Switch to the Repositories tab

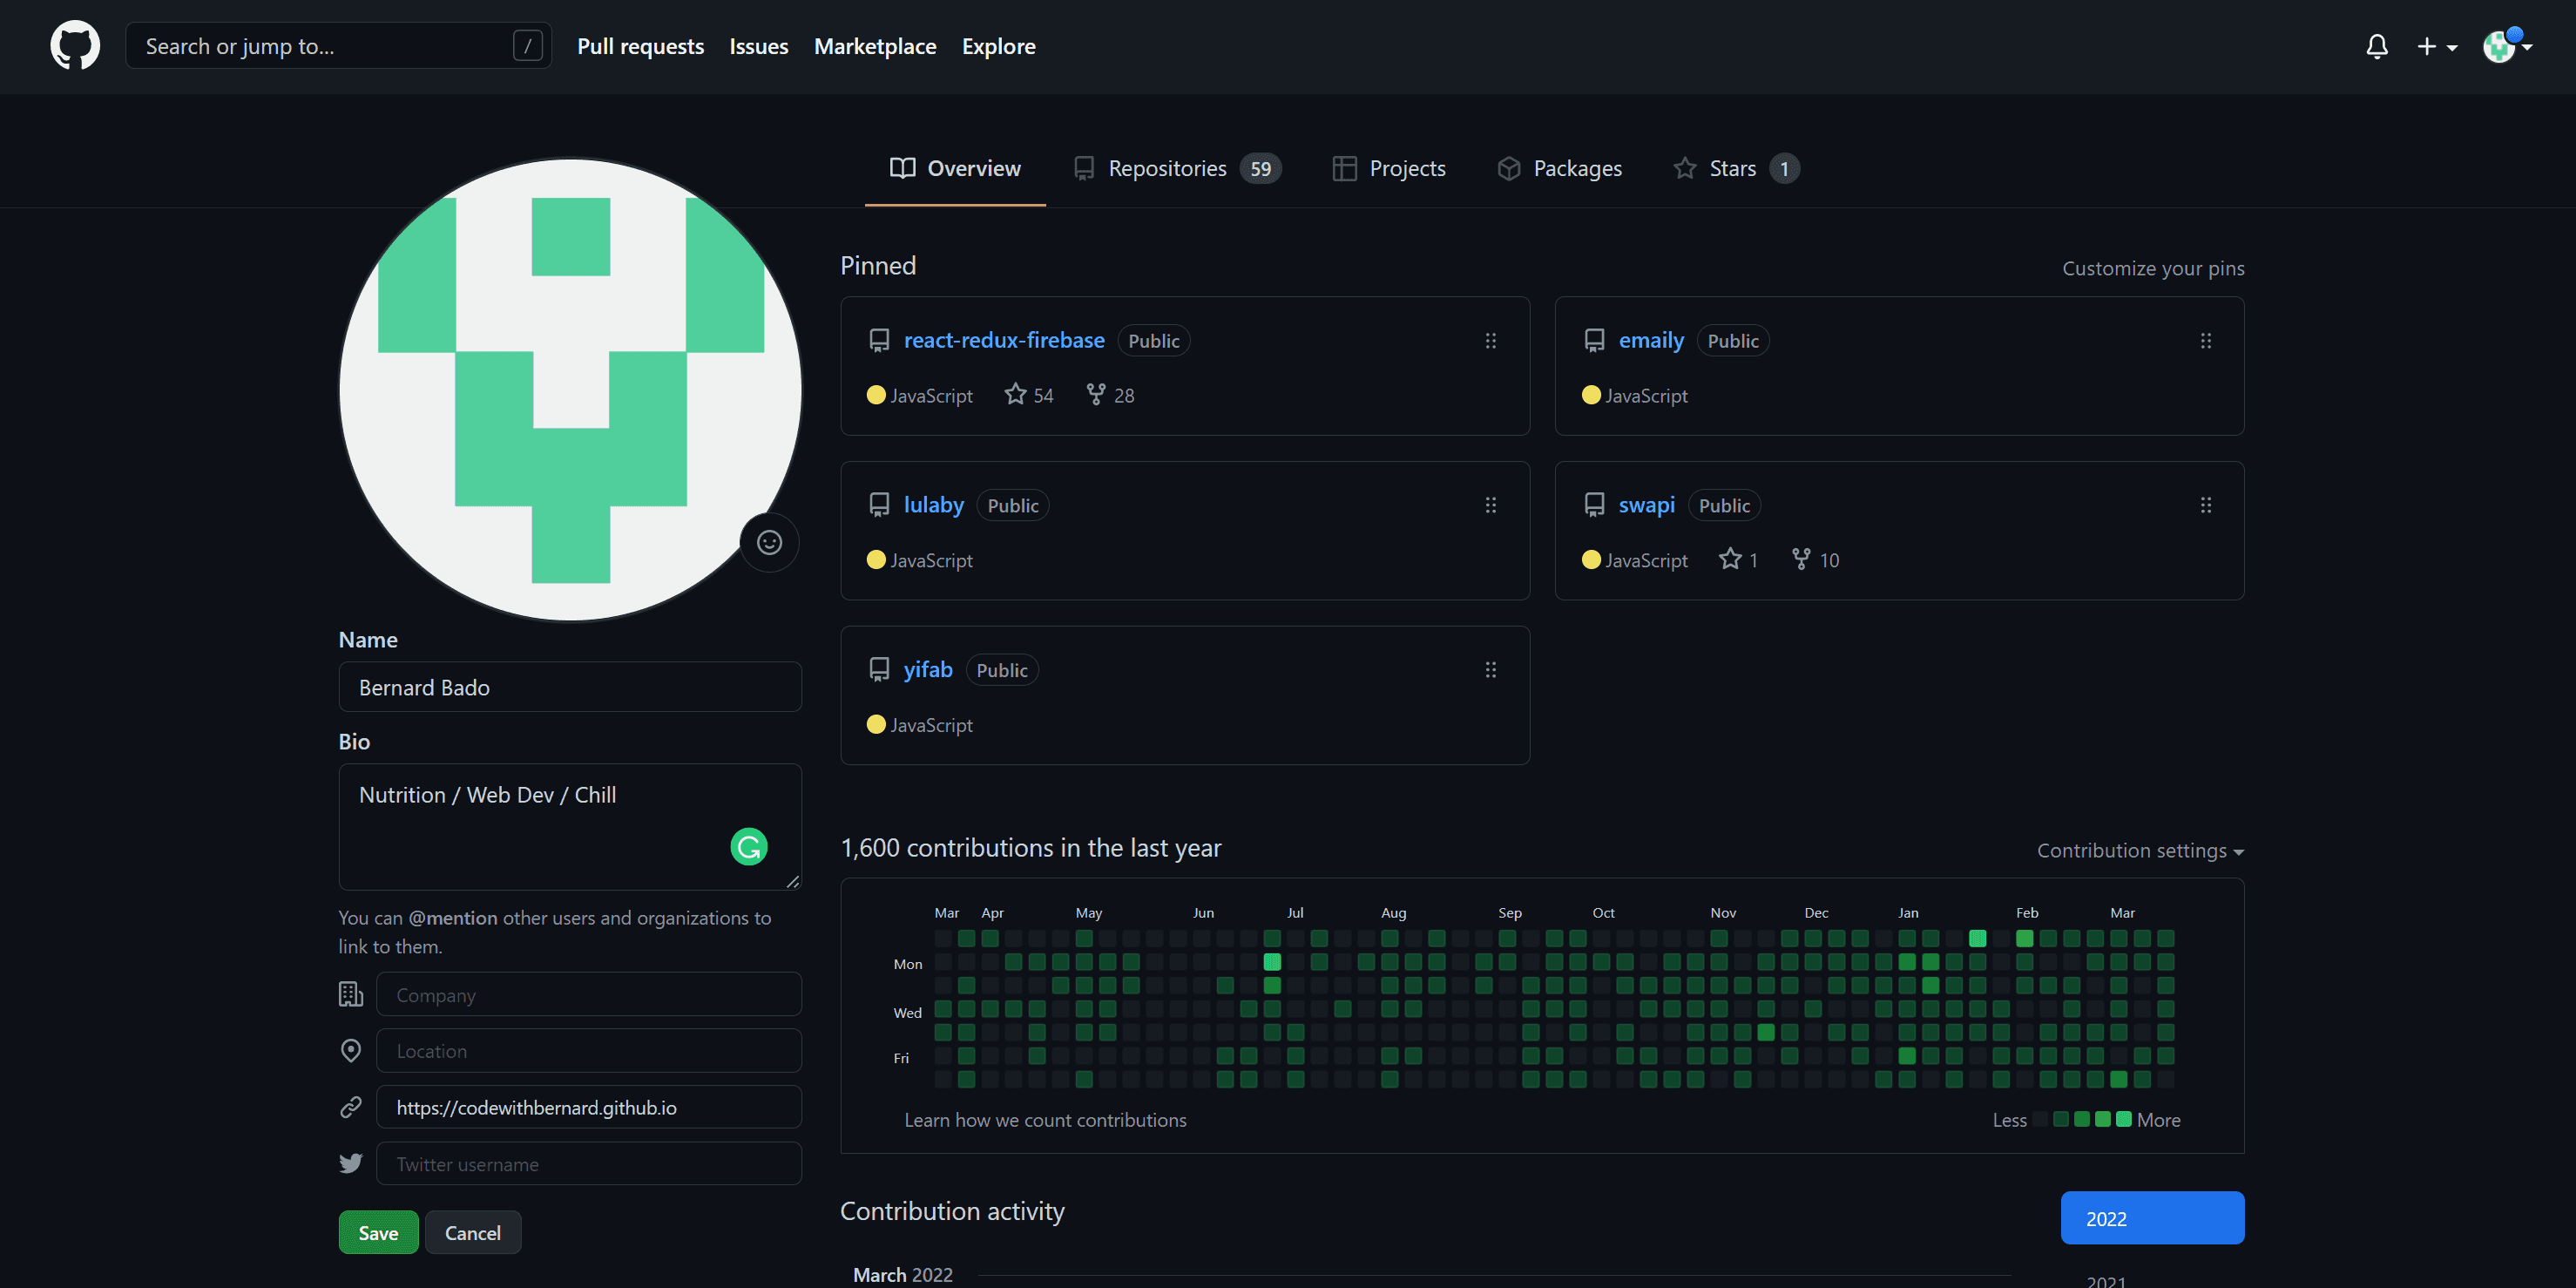[1176, 168]
